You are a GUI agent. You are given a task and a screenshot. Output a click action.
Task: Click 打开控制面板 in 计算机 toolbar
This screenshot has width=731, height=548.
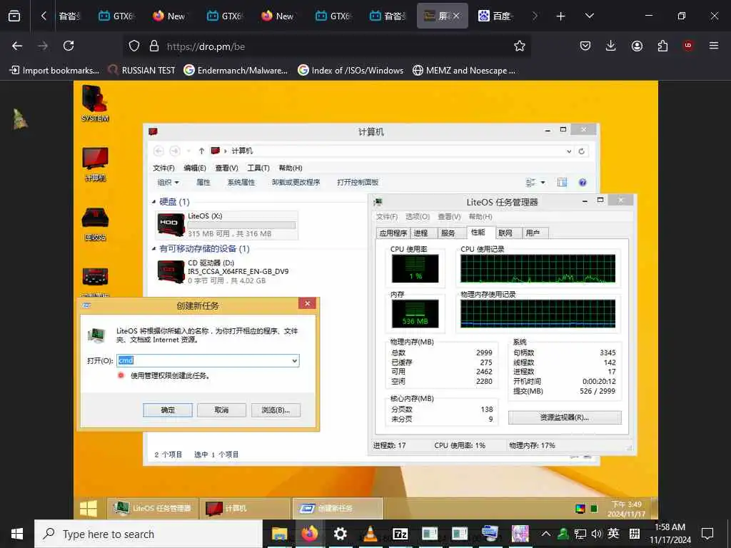[358, 182]
